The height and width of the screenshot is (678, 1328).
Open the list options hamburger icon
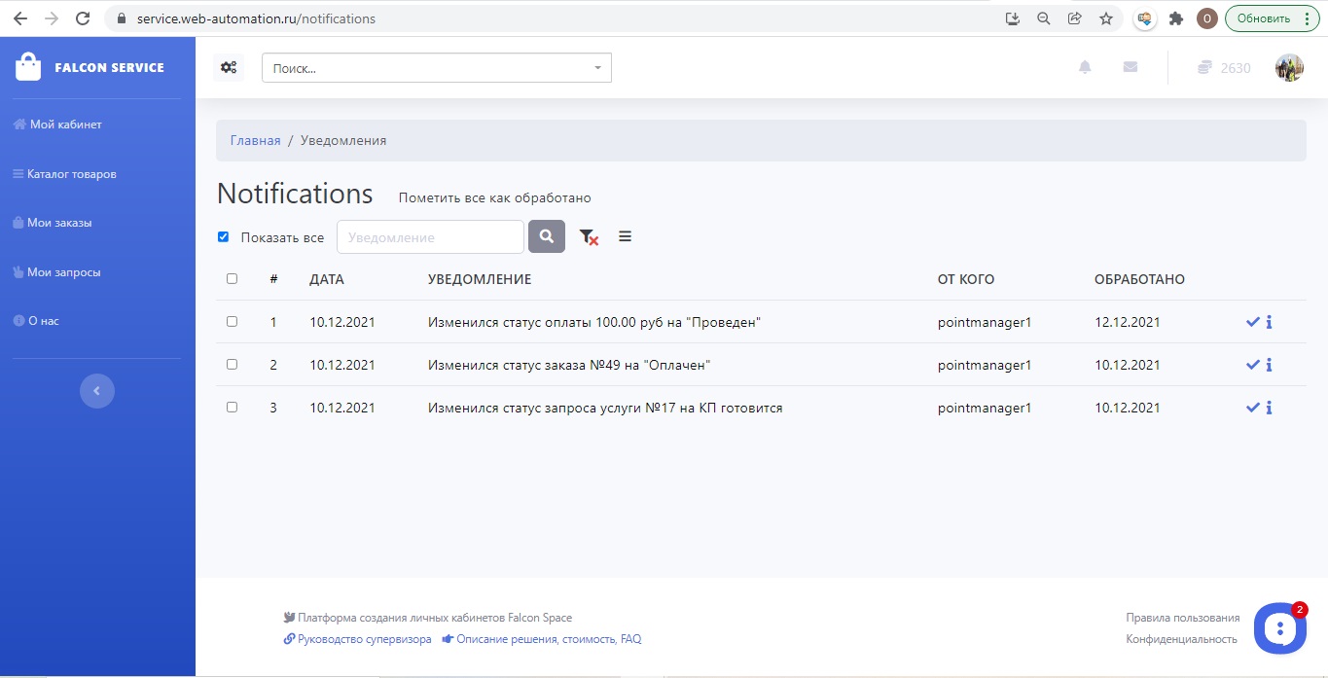pos(625,236)
